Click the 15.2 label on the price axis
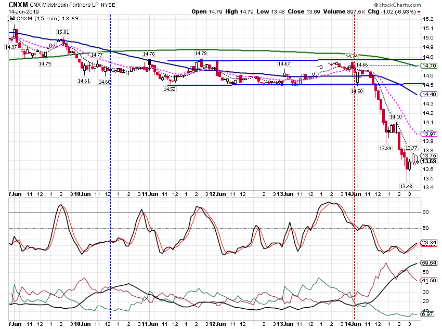The image size is (442, 329). tap(428, 19)
